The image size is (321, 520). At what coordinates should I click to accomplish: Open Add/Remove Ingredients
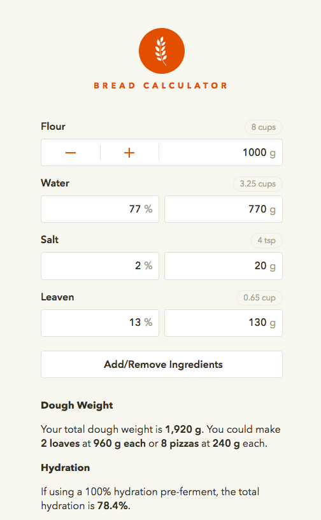tap(162, 364)
